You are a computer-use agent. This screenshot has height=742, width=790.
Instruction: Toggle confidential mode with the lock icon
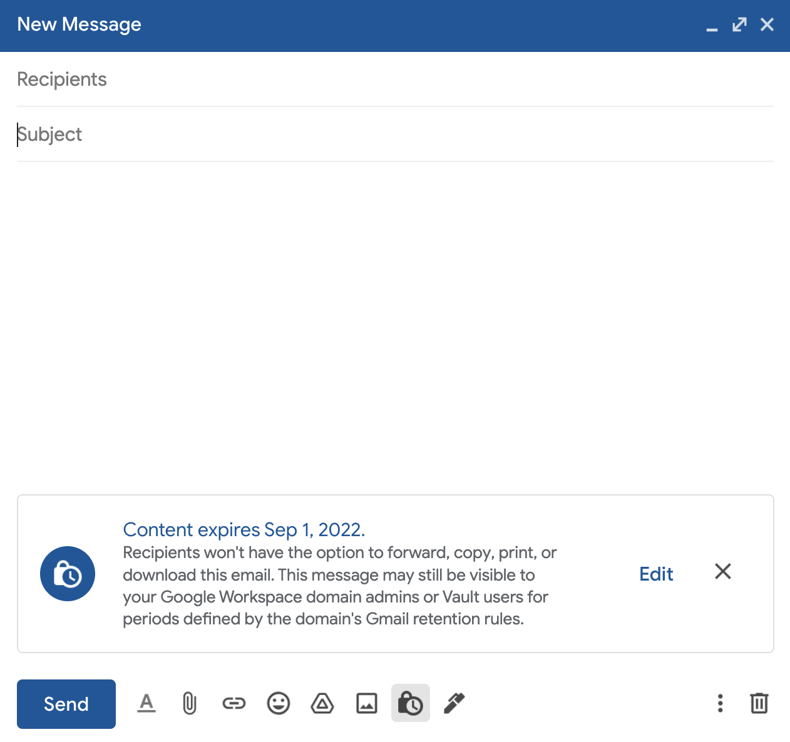(x=411, y=703)
